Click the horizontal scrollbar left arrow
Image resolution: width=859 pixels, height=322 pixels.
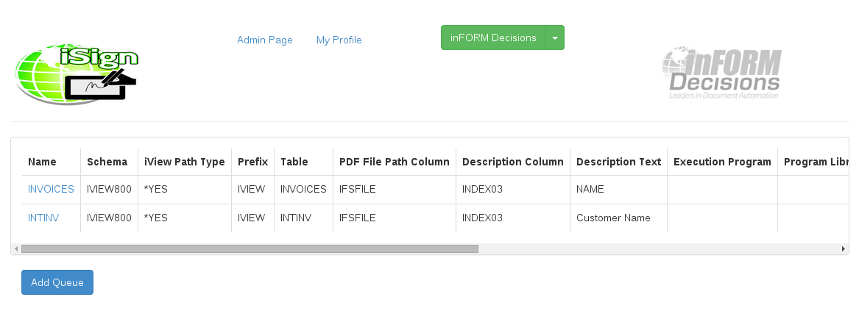click(16, 249)
